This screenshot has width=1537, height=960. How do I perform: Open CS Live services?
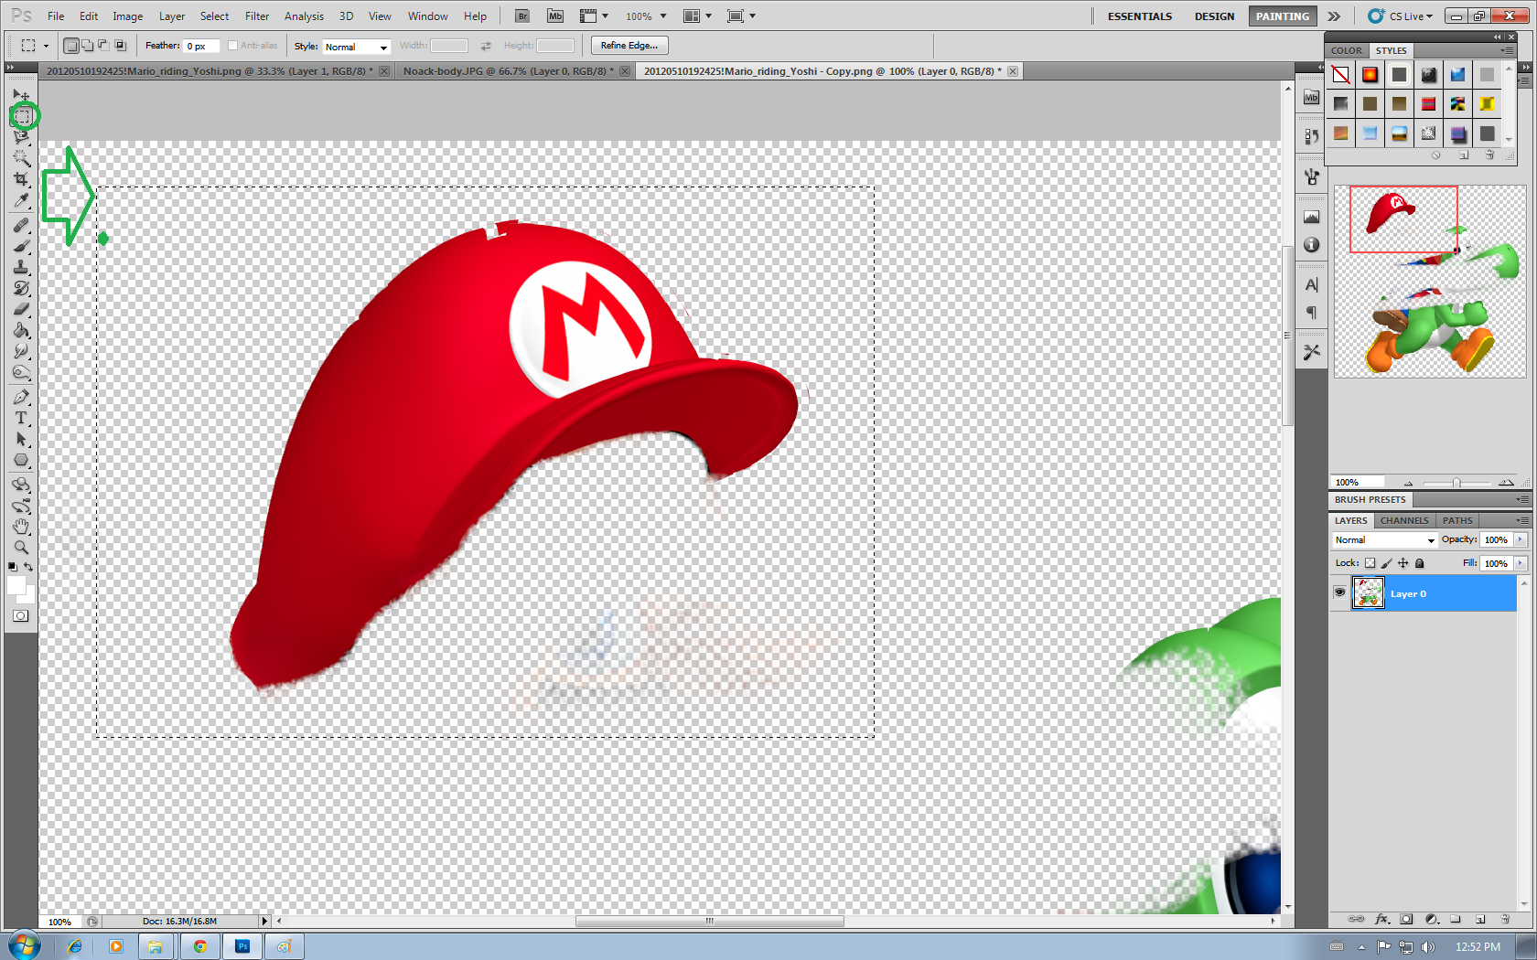tap(1401, 16)
